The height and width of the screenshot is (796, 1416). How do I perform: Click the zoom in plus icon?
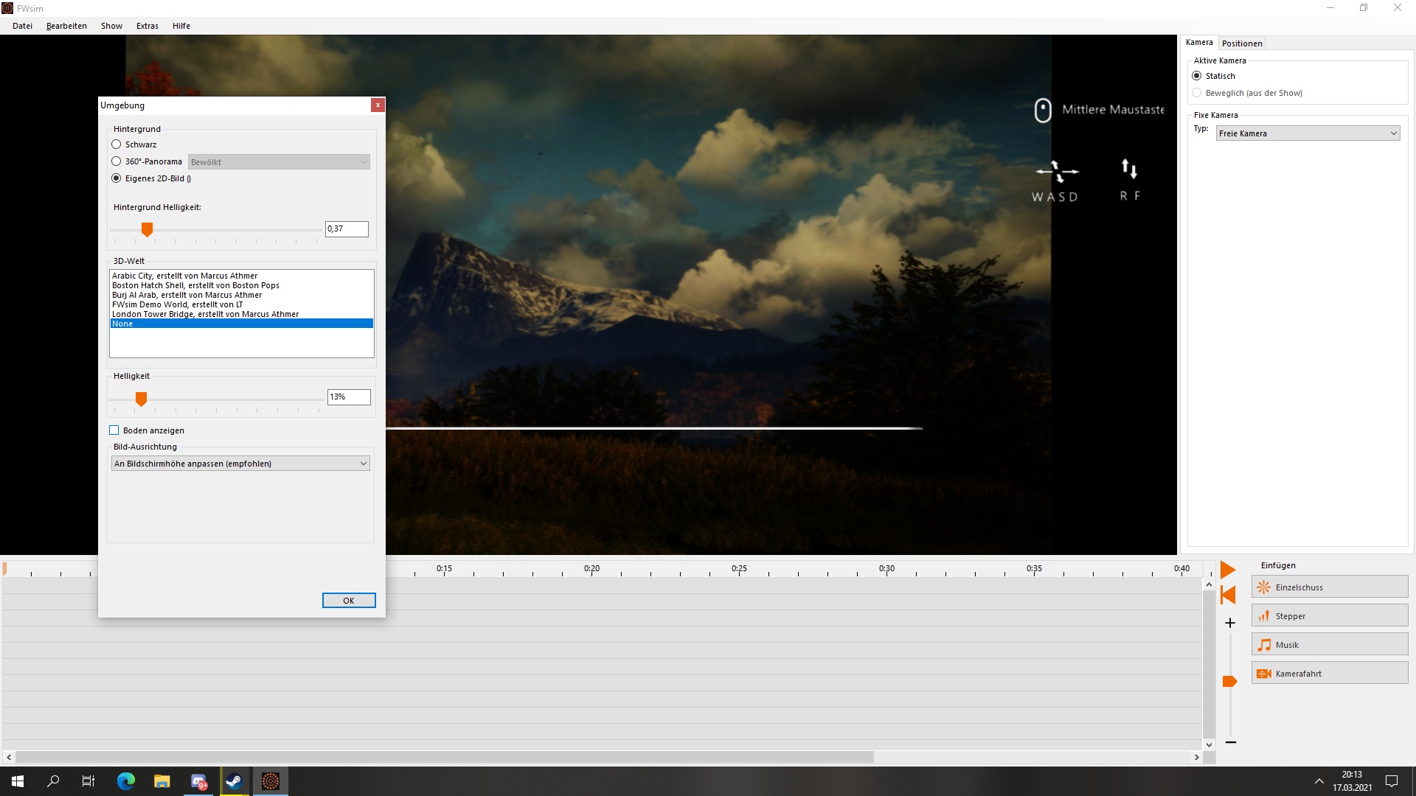1230,623
